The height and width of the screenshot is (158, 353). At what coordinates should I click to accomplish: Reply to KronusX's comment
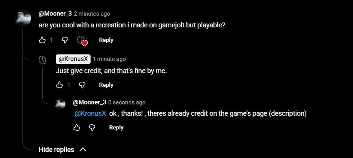point(106,85)
